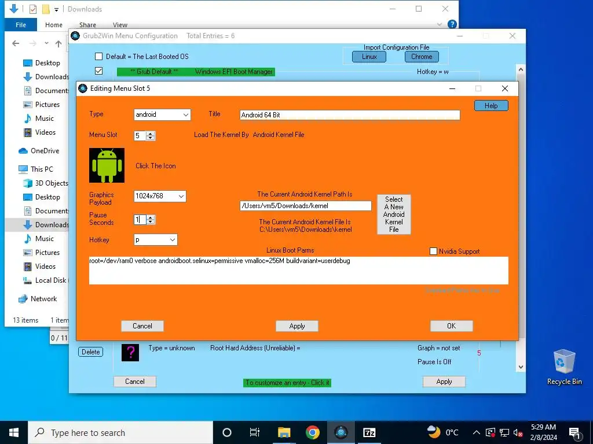
Task: Click Cancel in Grub2Win Menu Configuration window
Action: pos(134,382)
